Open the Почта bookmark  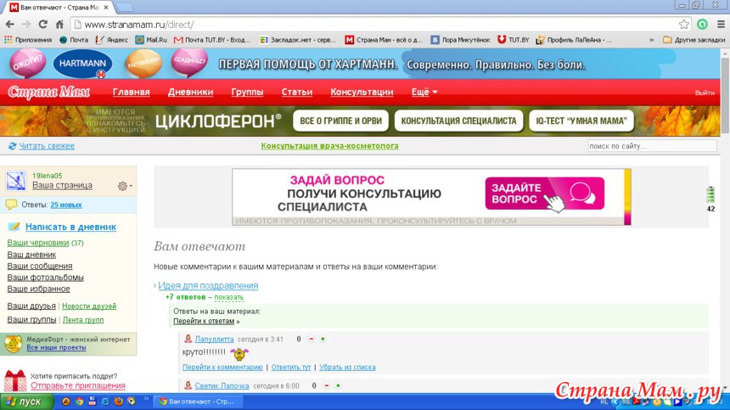(x=74, y=40)
